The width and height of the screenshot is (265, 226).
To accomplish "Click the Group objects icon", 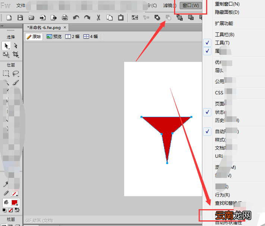I will [135, 18].
